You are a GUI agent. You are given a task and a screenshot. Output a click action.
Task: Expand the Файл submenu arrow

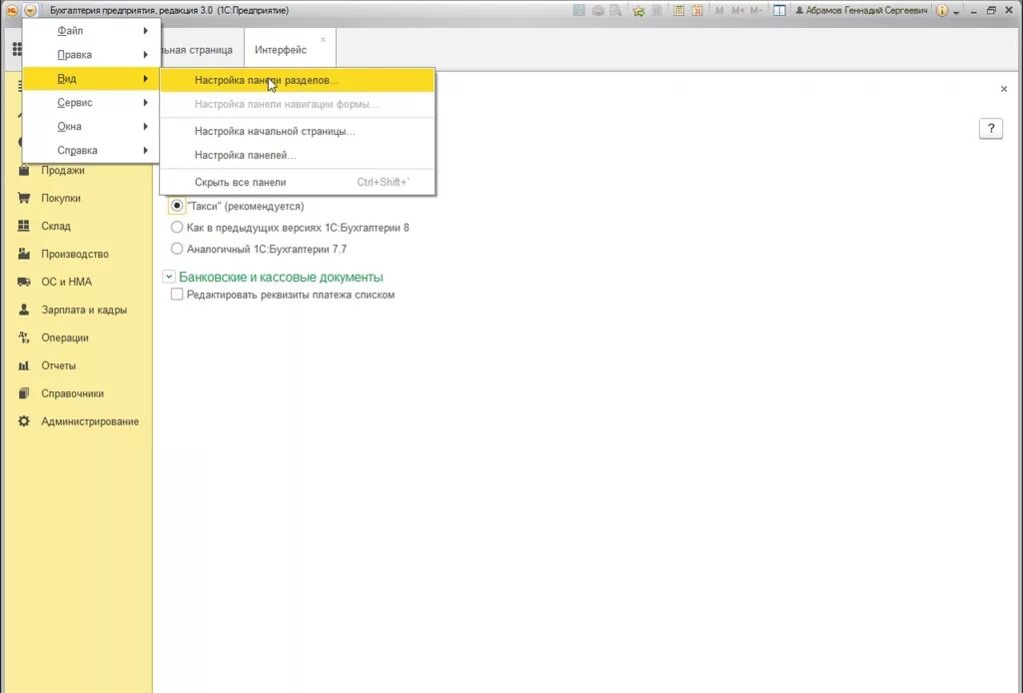[x=146, y=31]
